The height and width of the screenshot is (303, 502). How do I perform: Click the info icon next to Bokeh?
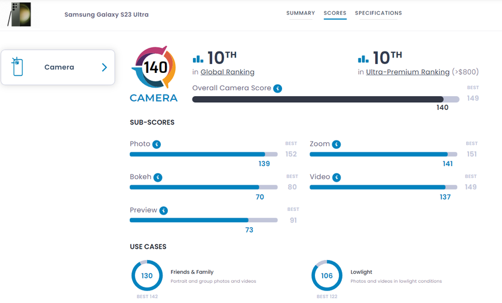tap(158, 177)
